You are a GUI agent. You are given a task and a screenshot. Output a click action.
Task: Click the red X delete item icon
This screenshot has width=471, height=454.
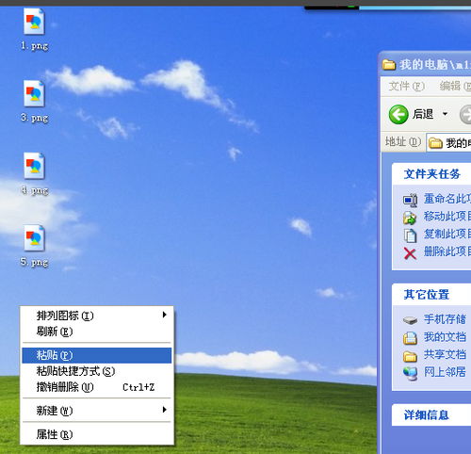[x=410, y=253]
